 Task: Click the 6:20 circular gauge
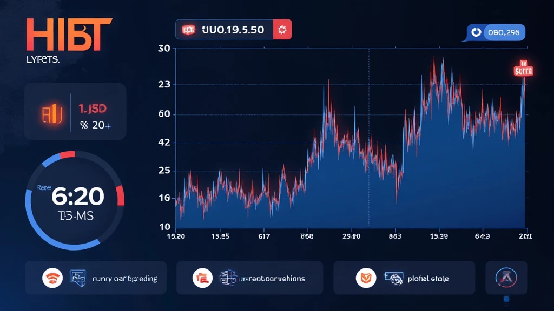75,200
